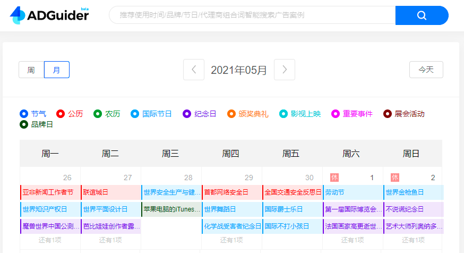Image resolution: width=464 pixels, height=253 pixels.
Task: Open the 联谊城日 event
Action: [111, 192]
